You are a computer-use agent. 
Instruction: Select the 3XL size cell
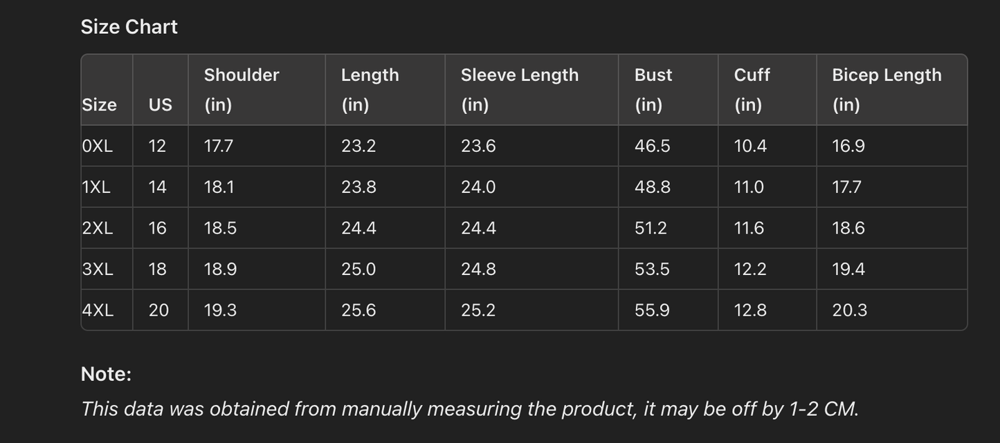(x=98, y=269)
